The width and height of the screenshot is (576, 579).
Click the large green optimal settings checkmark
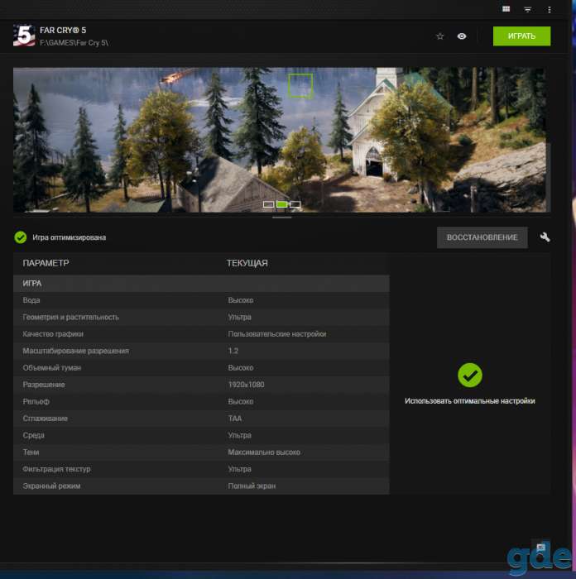click(x=469, y=376)
